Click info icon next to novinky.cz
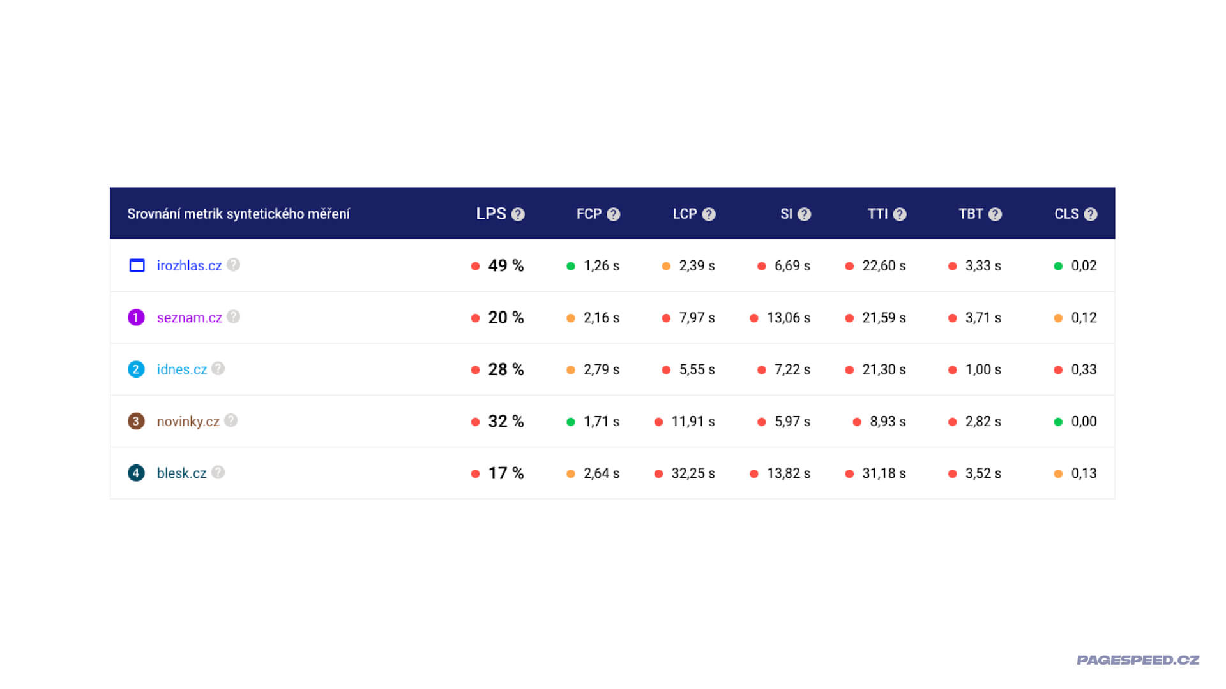 click(x=231, y=420)
